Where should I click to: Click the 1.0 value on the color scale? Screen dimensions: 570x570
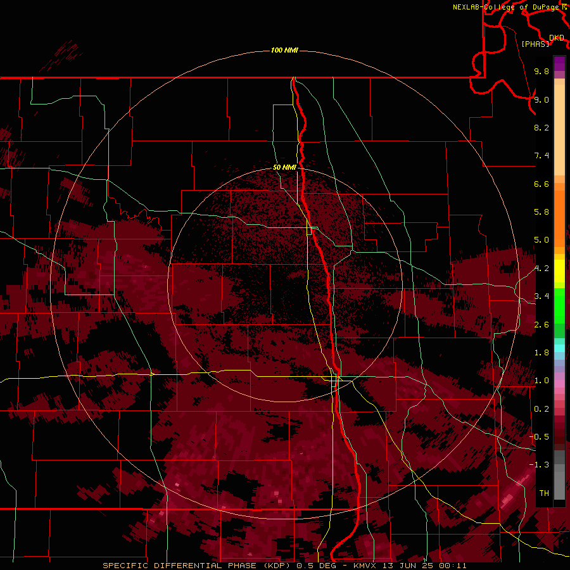point(541,381)
